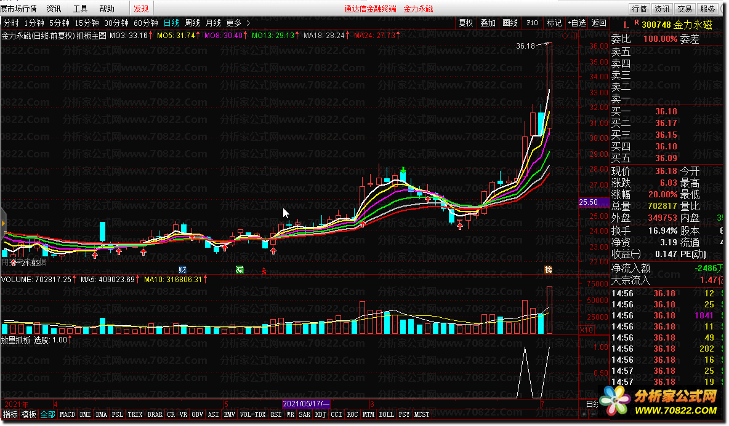
Task: Click the 标记 mark button
Action: click(x=554, y=23)
